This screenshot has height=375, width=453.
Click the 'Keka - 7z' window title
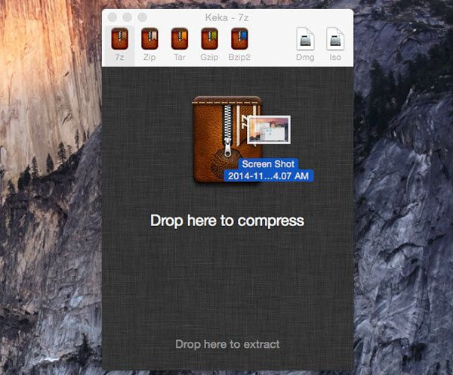[226, 17]
